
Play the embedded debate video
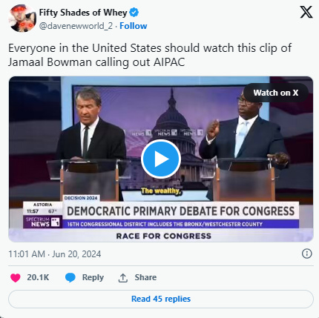point(161,159)
